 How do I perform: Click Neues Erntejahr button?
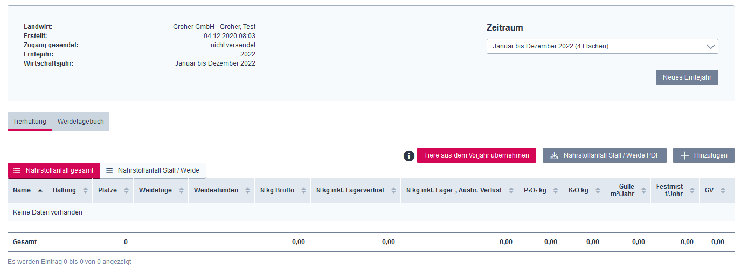click(x=687, y=77)
